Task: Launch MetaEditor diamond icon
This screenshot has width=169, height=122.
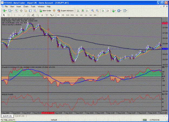Action: (54, 11)
